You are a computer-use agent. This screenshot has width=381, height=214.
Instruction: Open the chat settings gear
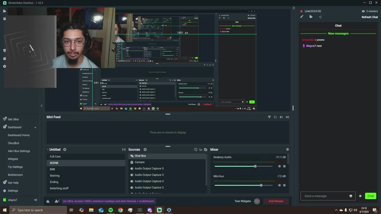point(360,196)
